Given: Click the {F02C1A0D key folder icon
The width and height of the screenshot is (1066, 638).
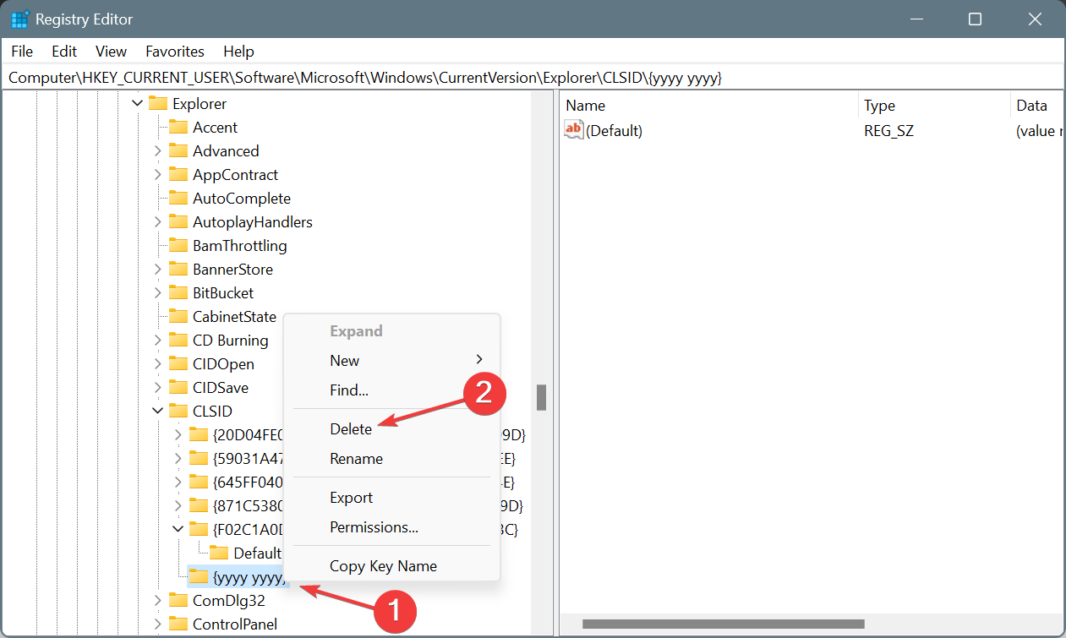Looking at the screenshot, I should pos(198,530).
